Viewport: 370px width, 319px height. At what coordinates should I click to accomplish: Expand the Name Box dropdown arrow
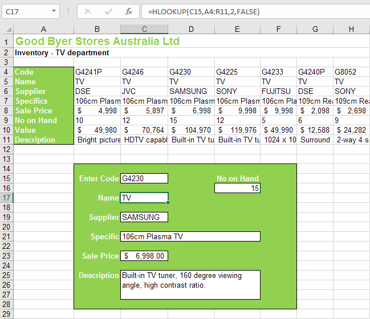tap(54, 11)
